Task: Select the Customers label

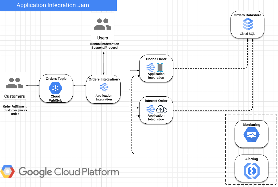Action: (15, 96)
